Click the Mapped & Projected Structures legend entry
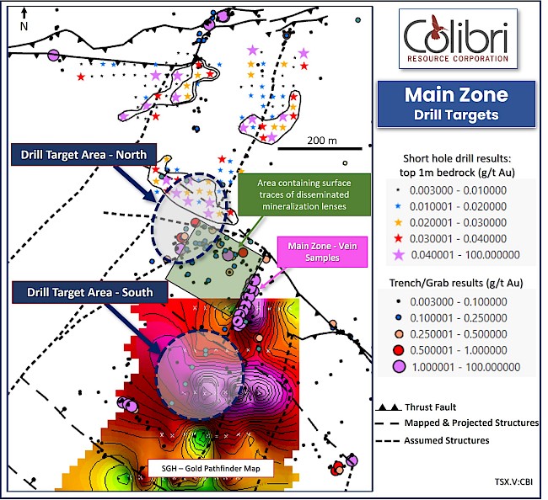 point(457,423)
